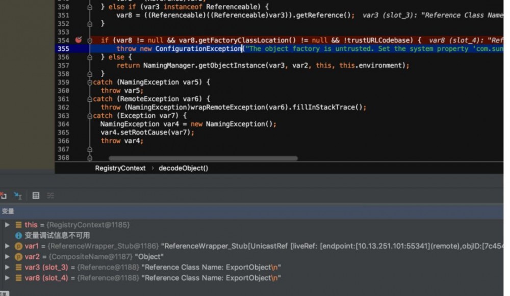
Task: Click the Drop Frame debugger icon
Action: 3,195
